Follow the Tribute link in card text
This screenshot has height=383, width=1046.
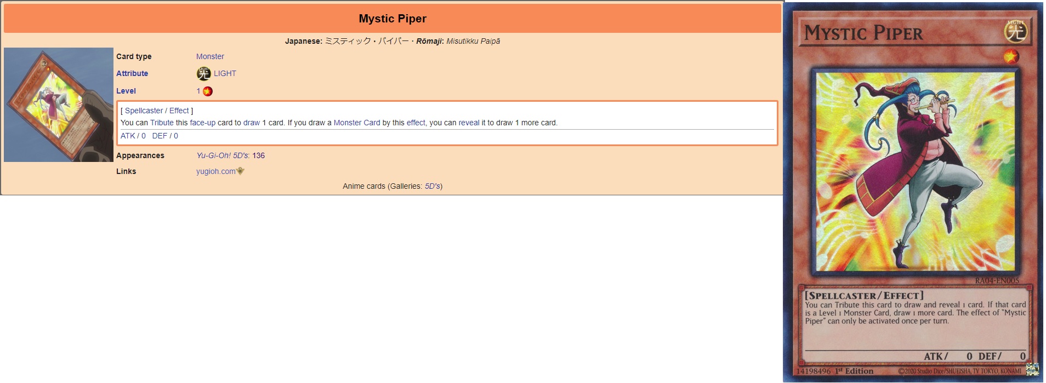[x=162, y=123]
